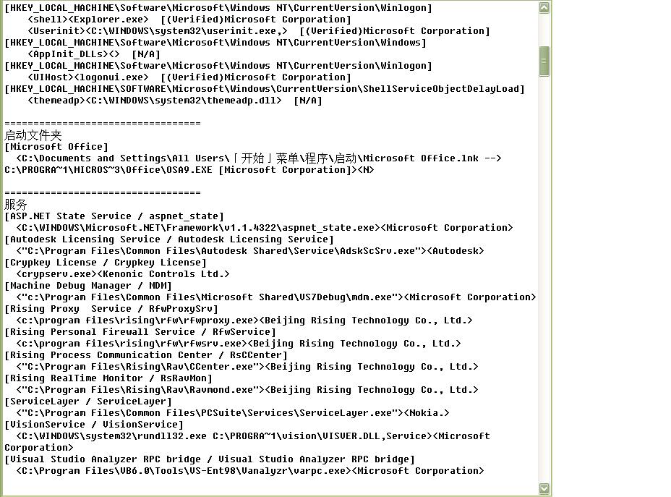Click the [ServiceLayer / ServiceLayer] entry
Image resolution: width=671 pixels, height=497 pixels.
(x=87, y=401)
